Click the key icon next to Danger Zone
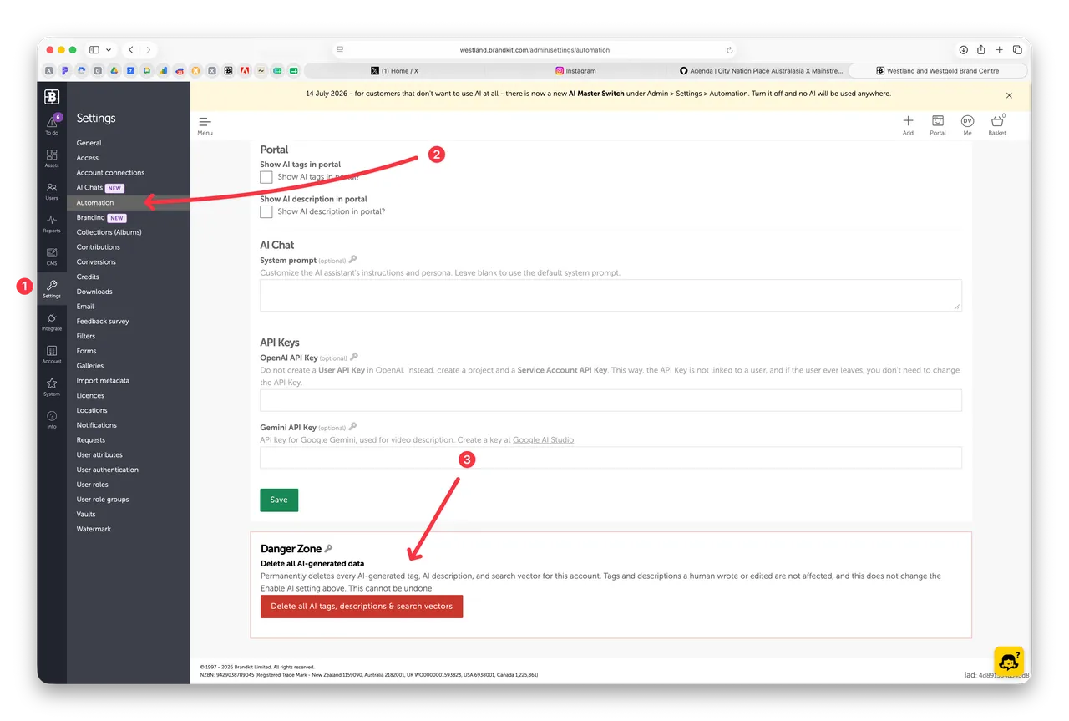The width and height of the screenshot is (1069, 721). click(328, 548)
